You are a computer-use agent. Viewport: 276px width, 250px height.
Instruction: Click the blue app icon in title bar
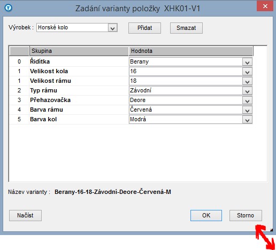9,8
